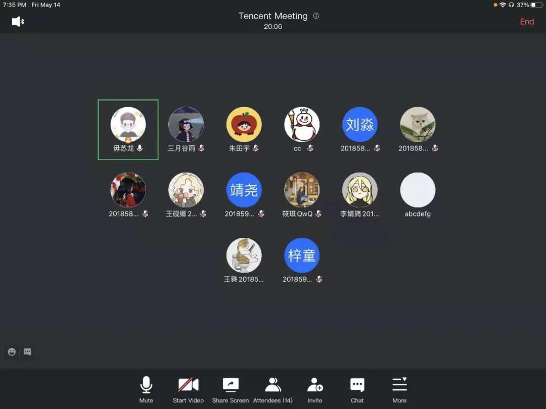Image resolution: width=546 pixels, height=409 pixels.
Task: Open Share Screen option
Action: (231, 389)
